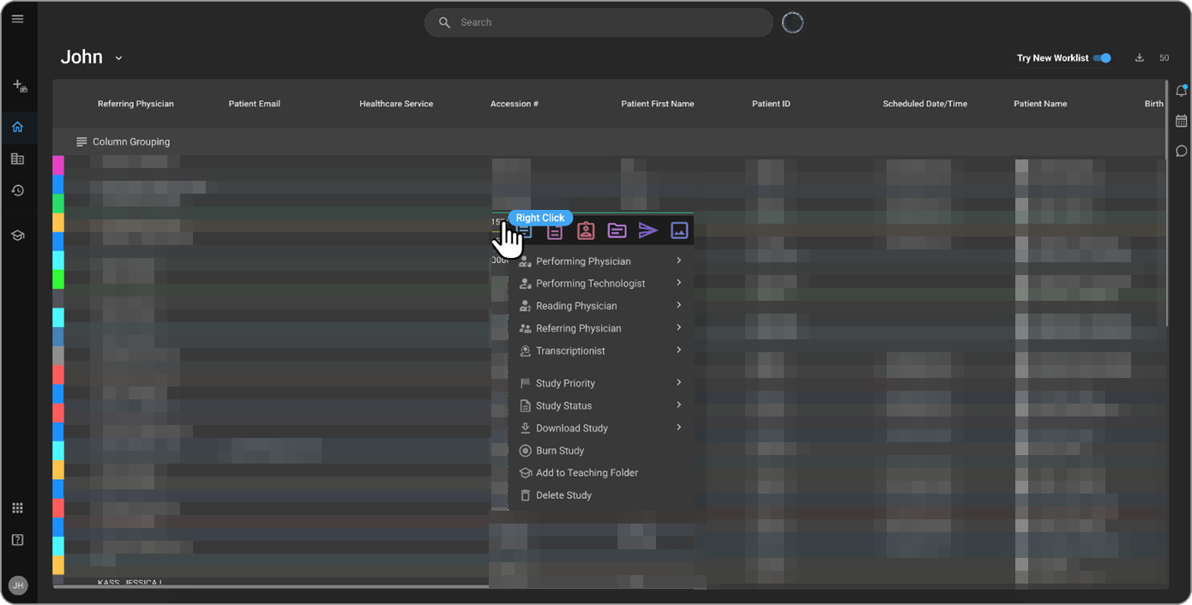Click the notifications bell on the right edge

tap(1182, 90)
